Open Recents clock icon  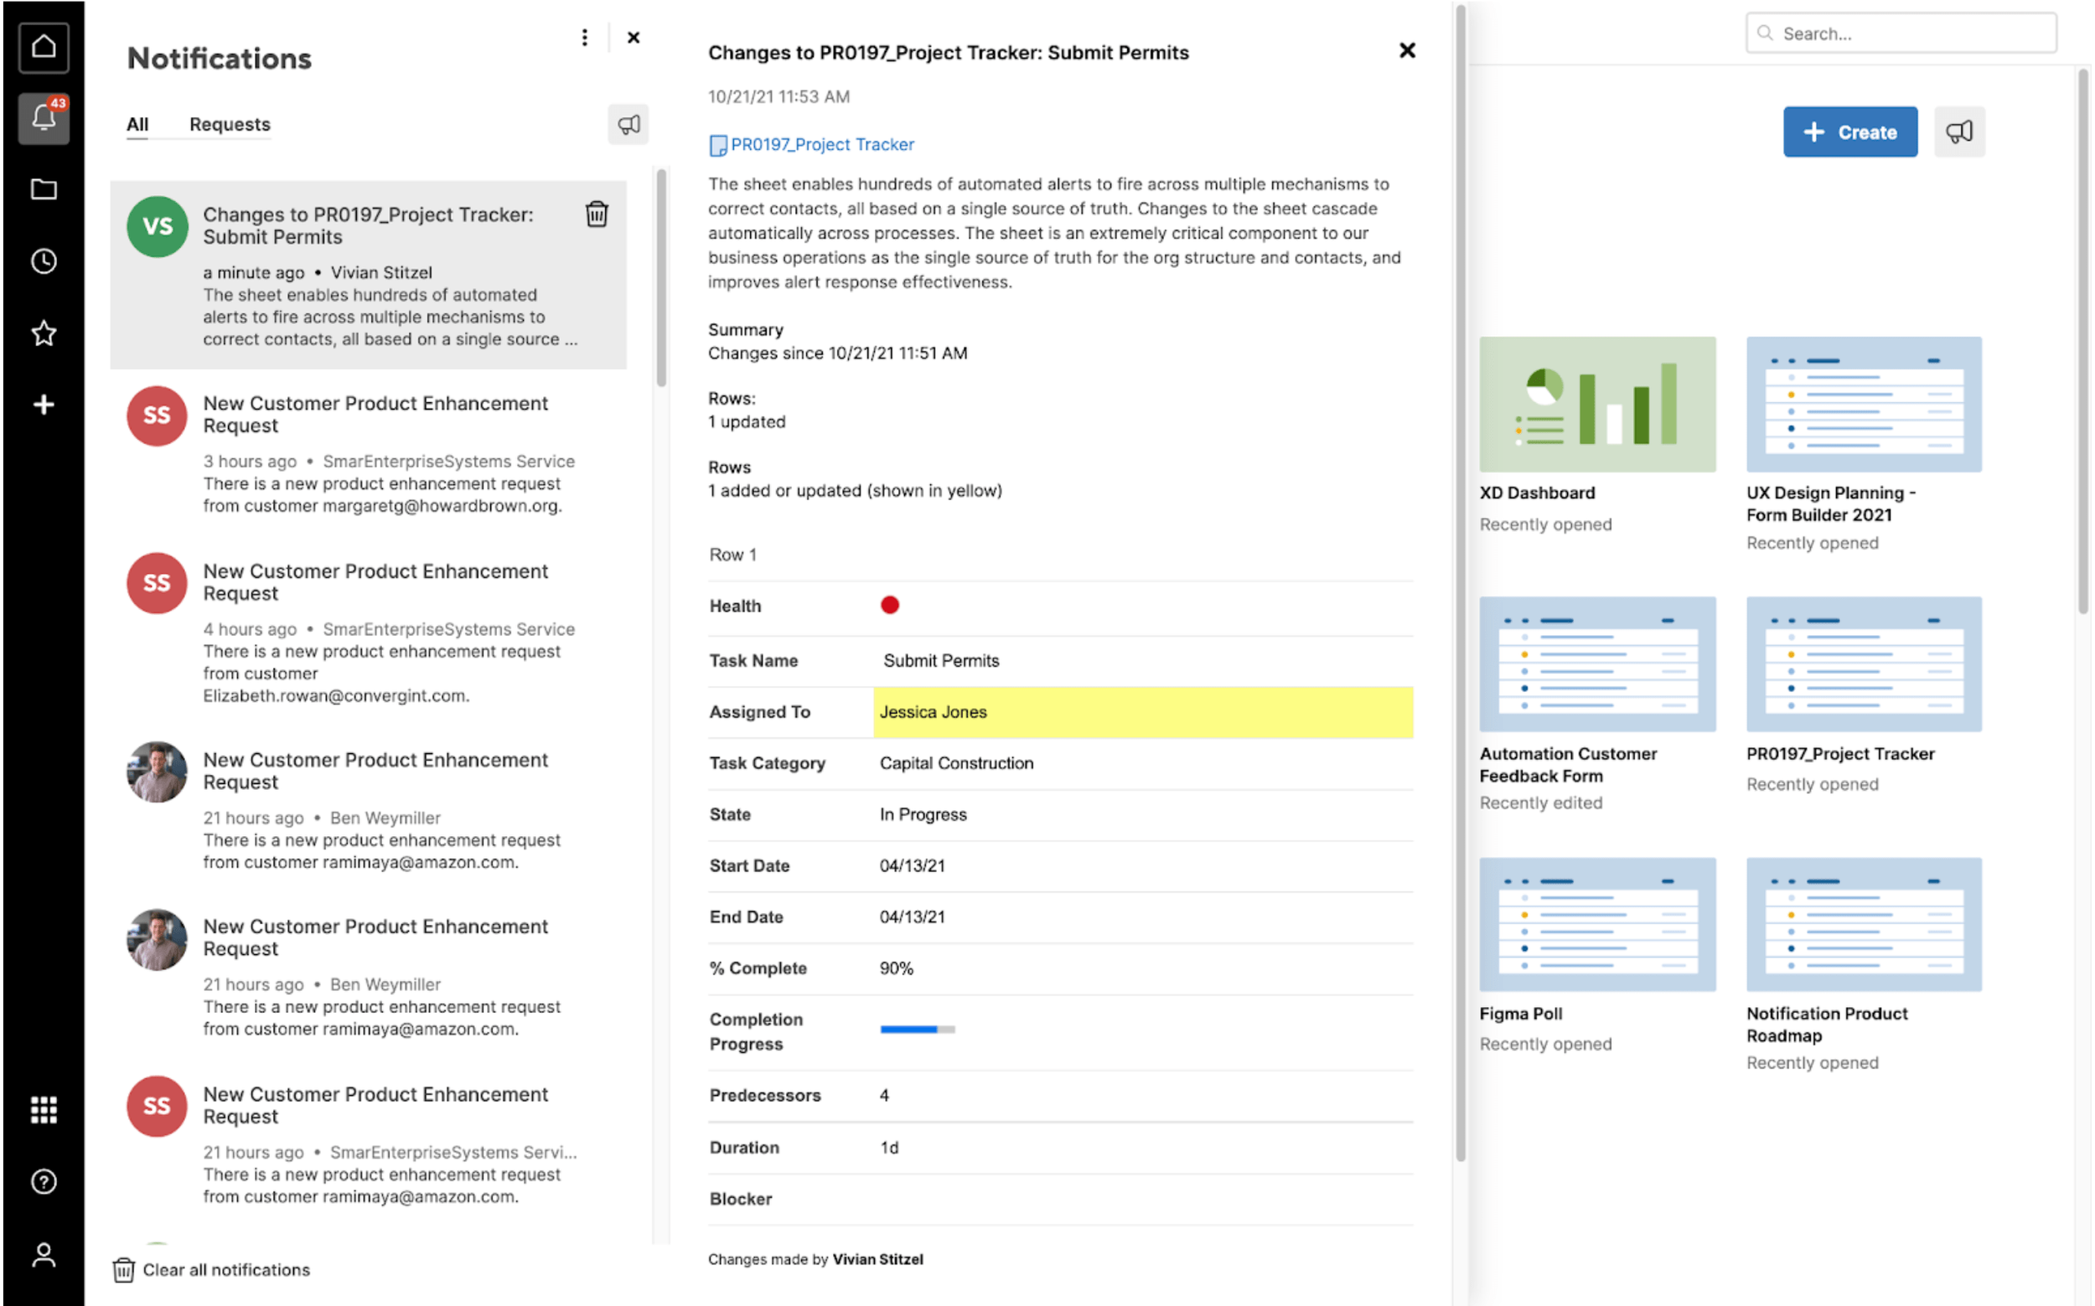[x=44, y=261]
